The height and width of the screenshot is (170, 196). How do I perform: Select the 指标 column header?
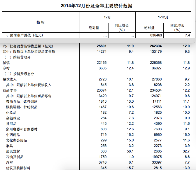point(41,22)
